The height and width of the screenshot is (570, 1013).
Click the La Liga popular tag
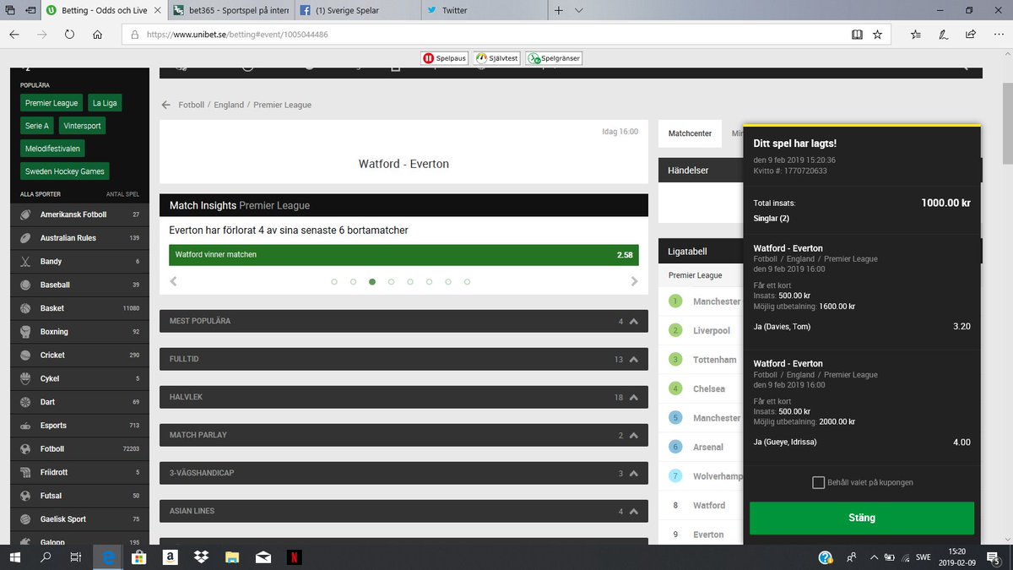105,103
